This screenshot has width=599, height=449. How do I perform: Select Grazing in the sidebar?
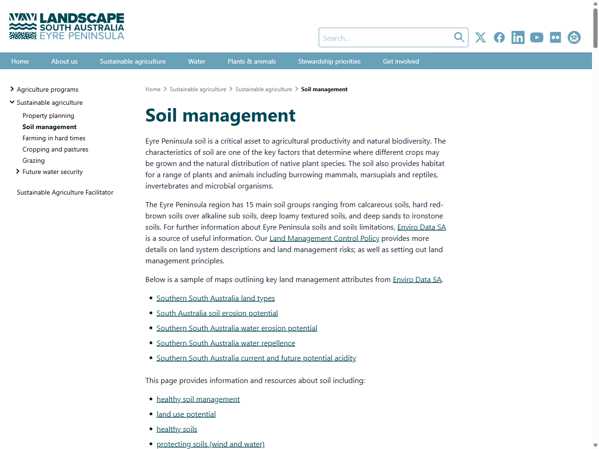pos(33,160)
